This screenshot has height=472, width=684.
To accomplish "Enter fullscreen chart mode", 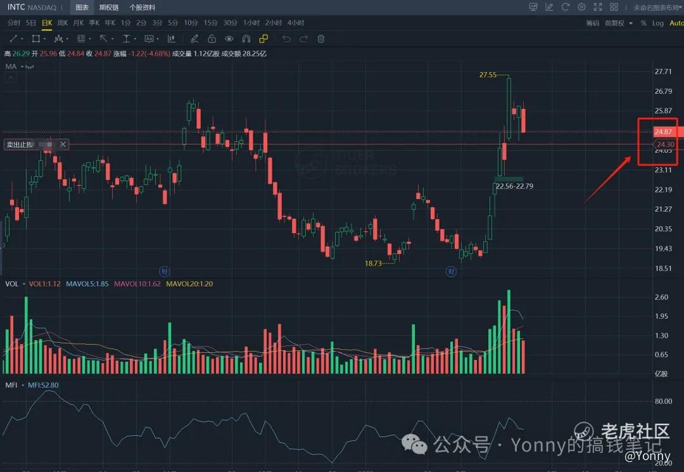I will (x=598, y=7).
